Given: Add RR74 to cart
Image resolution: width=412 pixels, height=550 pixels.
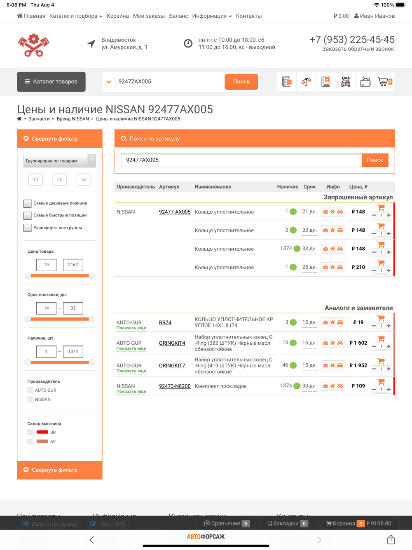Looking at the screenshot, I should click(x=381, y=318).
